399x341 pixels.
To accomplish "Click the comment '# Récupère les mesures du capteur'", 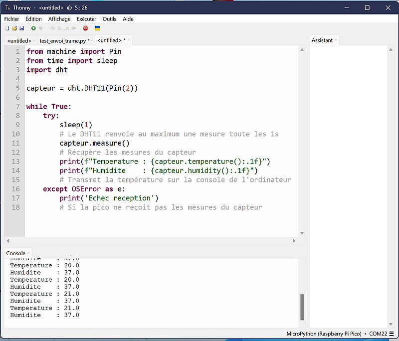I will pyautogui.click(x=128, y=153).
